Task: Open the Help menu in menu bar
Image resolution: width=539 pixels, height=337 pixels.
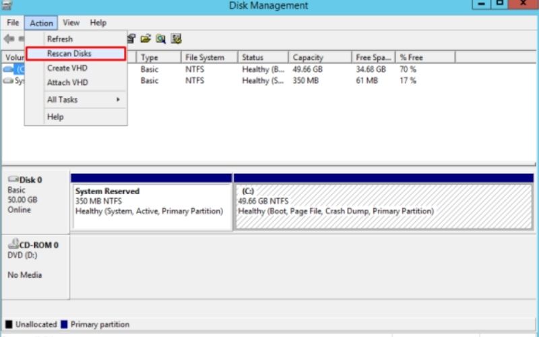Action: pos(98,23)
